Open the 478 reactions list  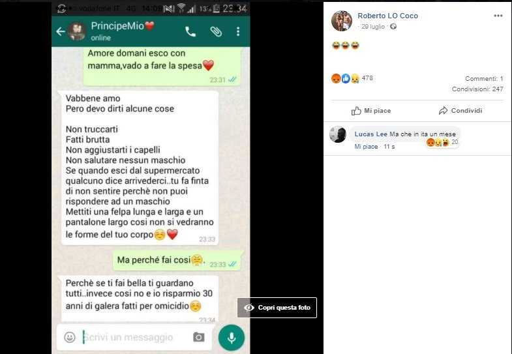[352, 78]
